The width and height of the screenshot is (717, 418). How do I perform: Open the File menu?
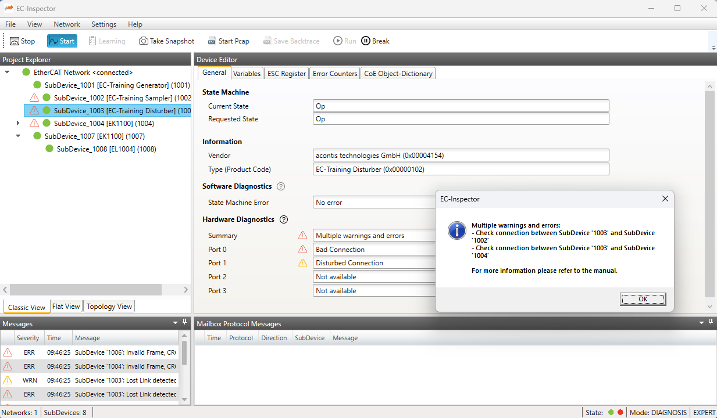point(10,24)
